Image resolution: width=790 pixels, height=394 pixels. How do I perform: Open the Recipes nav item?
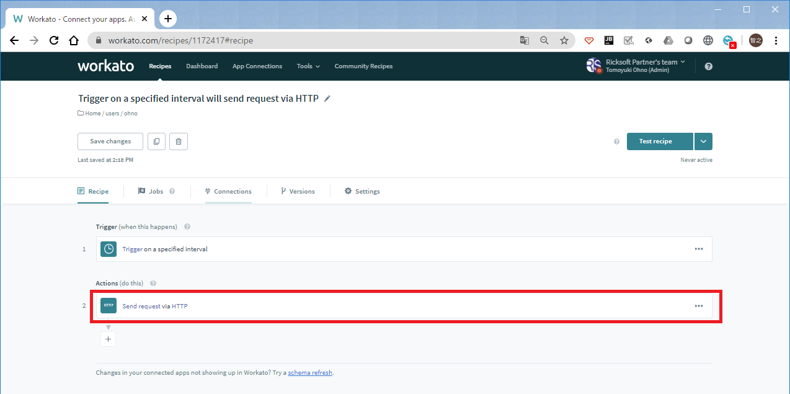pos(160,66)
